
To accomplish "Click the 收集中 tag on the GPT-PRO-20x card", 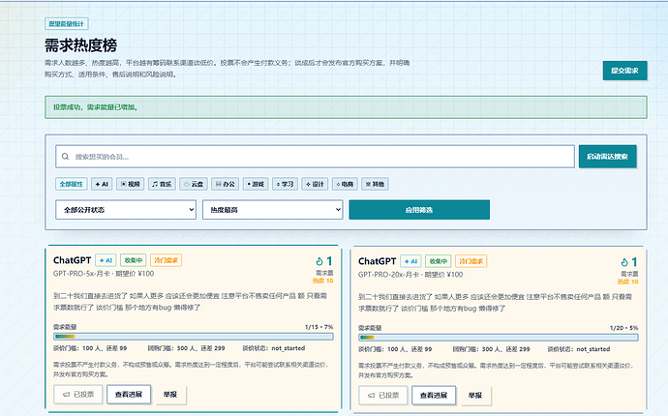I will click(x=439, y=261).
